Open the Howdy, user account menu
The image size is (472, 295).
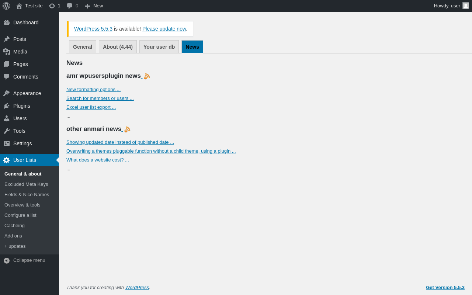coord(451,6)
